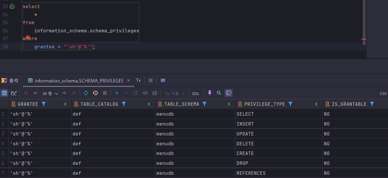Click the DDL button

[x=196, y=94]
